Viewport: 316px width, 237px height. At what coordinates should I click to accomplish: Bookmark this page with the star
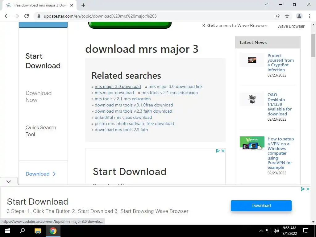[x=287, y=16]
